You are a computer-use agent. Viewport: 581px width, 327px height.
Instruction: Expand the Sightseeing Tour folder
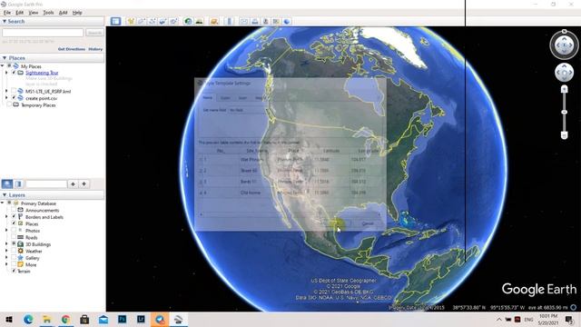(x=6, y=73)
